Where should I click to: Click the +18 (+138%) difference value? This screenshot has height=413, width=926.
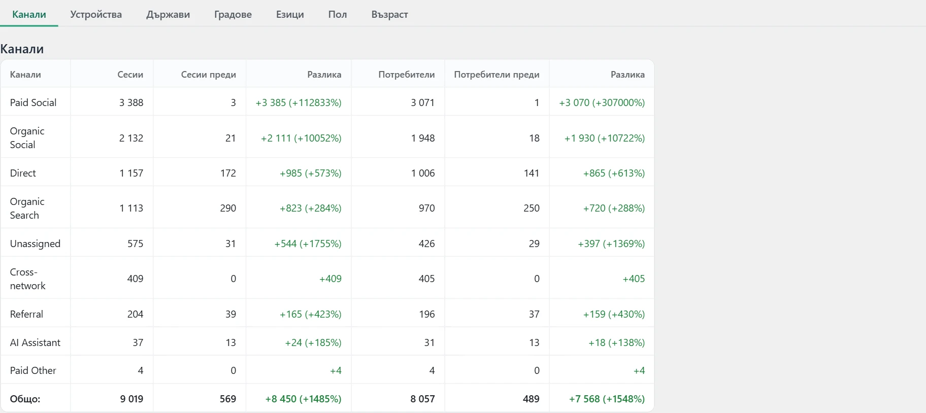click(617, 342)
